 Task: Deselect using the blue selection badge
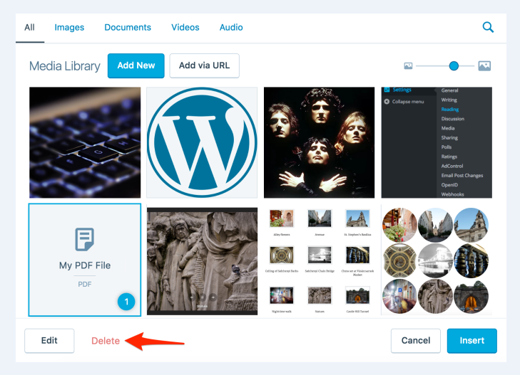126,302
